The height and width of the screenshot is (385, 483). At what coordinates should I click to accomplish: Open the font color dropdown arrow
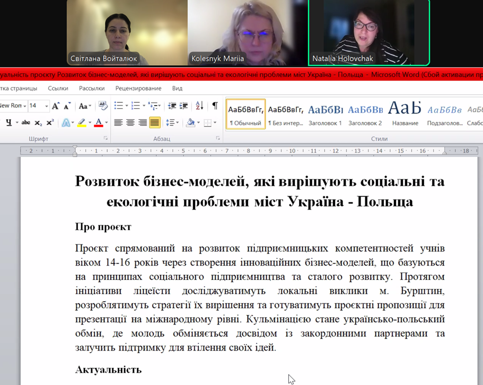[107, 122]
